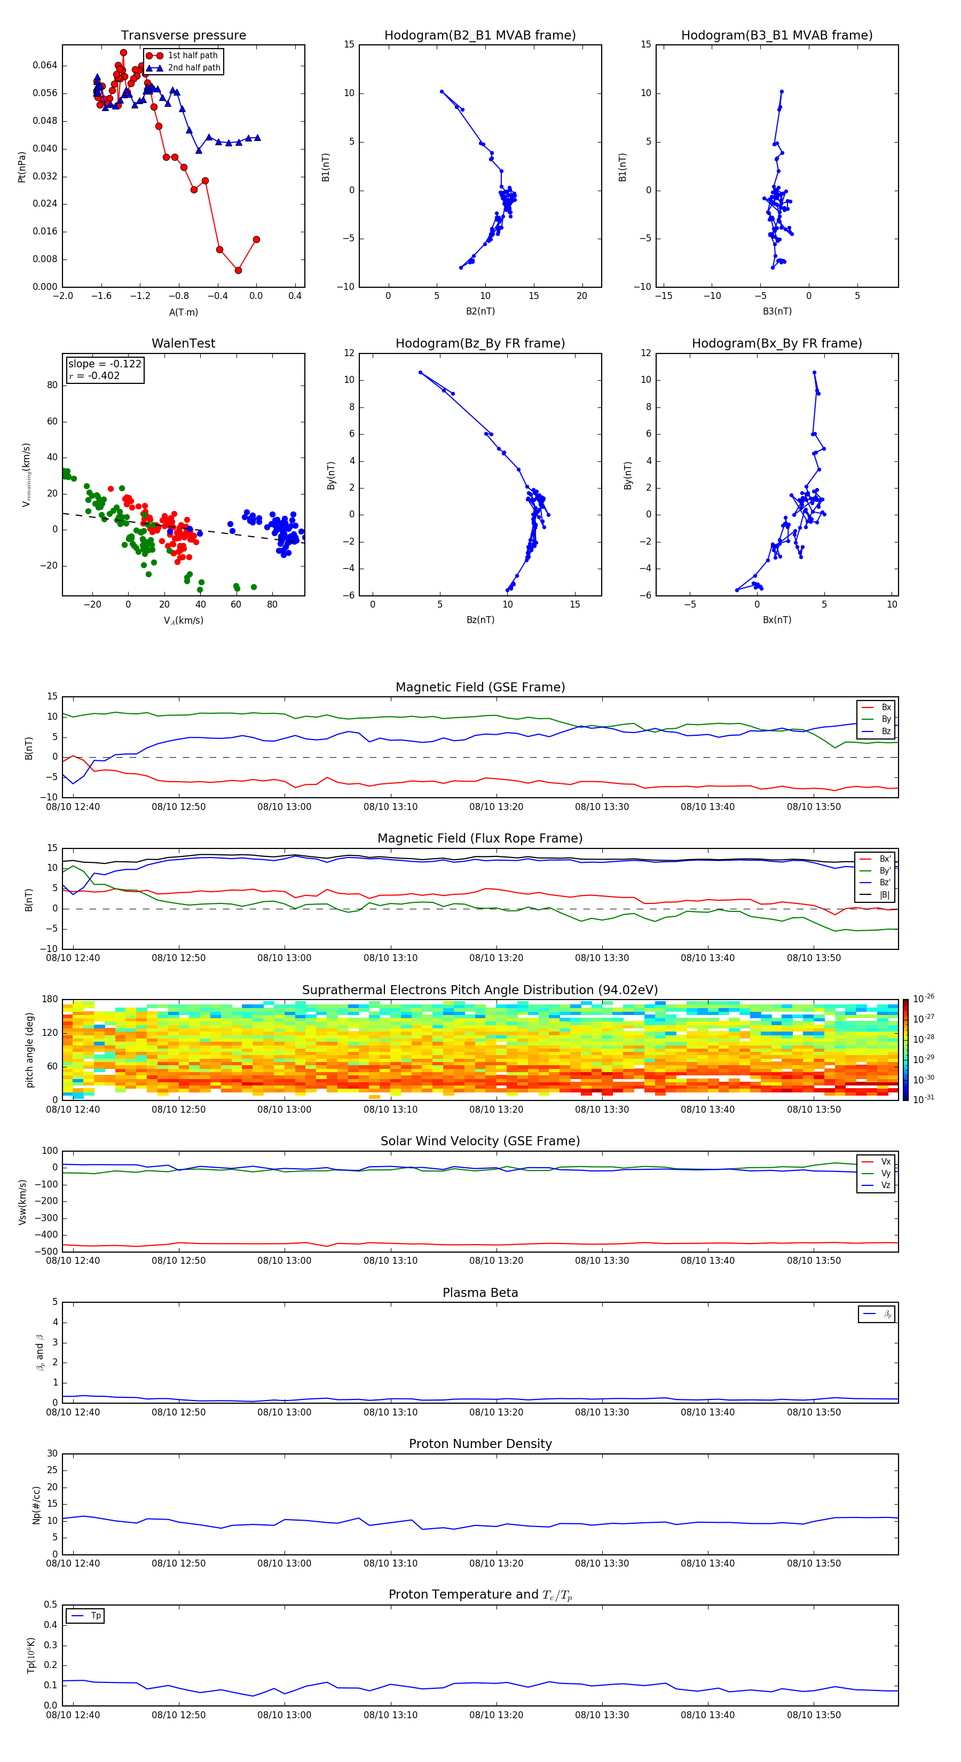Click the 'Proton Number Density' title
961x1762 pixels.
coord(480,1444)
